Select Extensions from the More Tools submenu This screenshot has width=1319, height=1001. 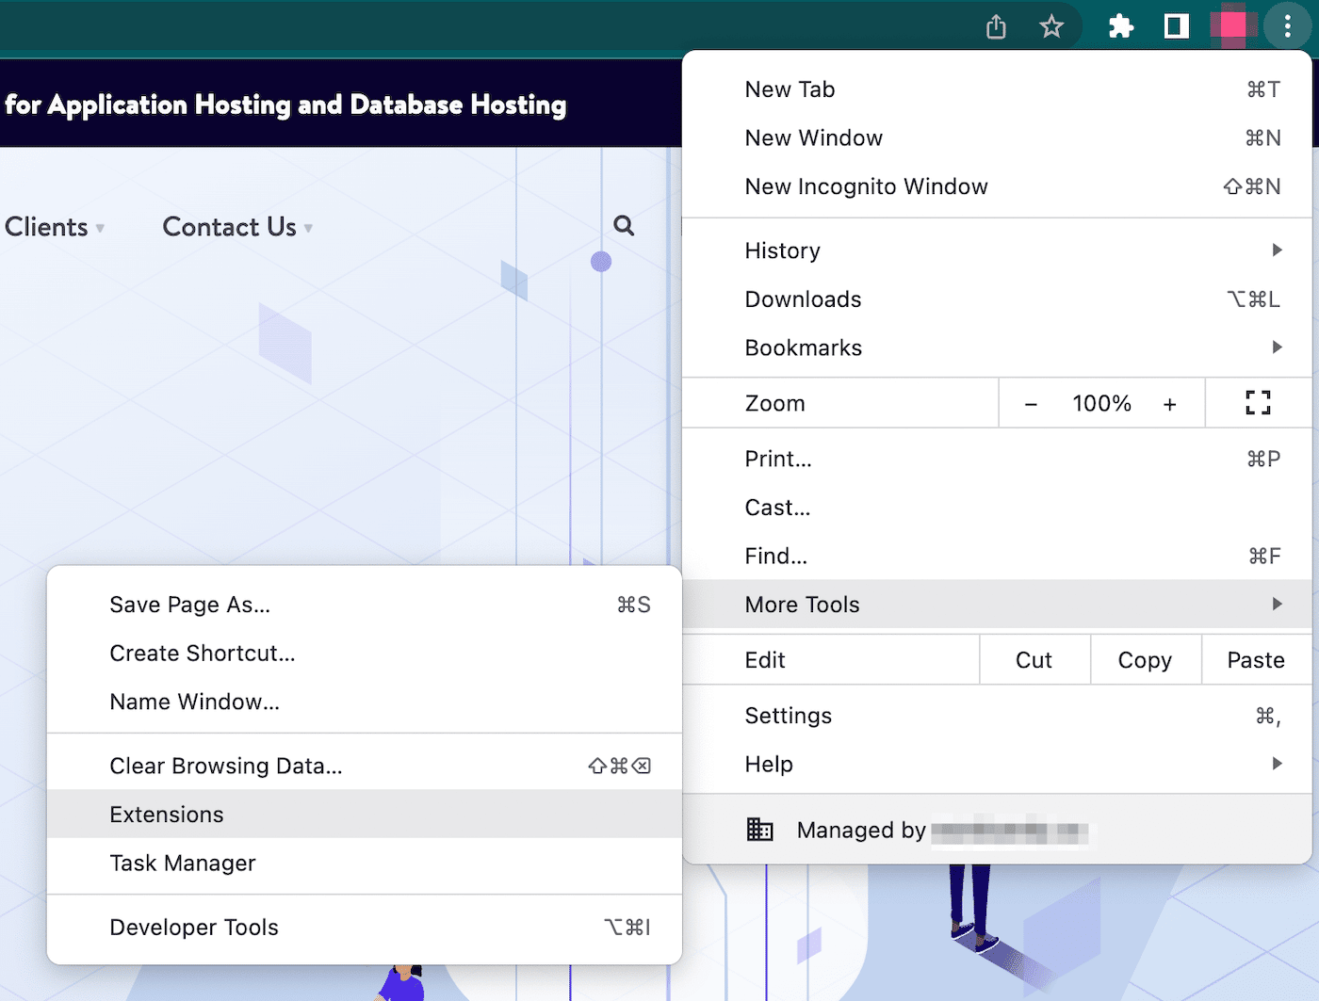(167, 814)
